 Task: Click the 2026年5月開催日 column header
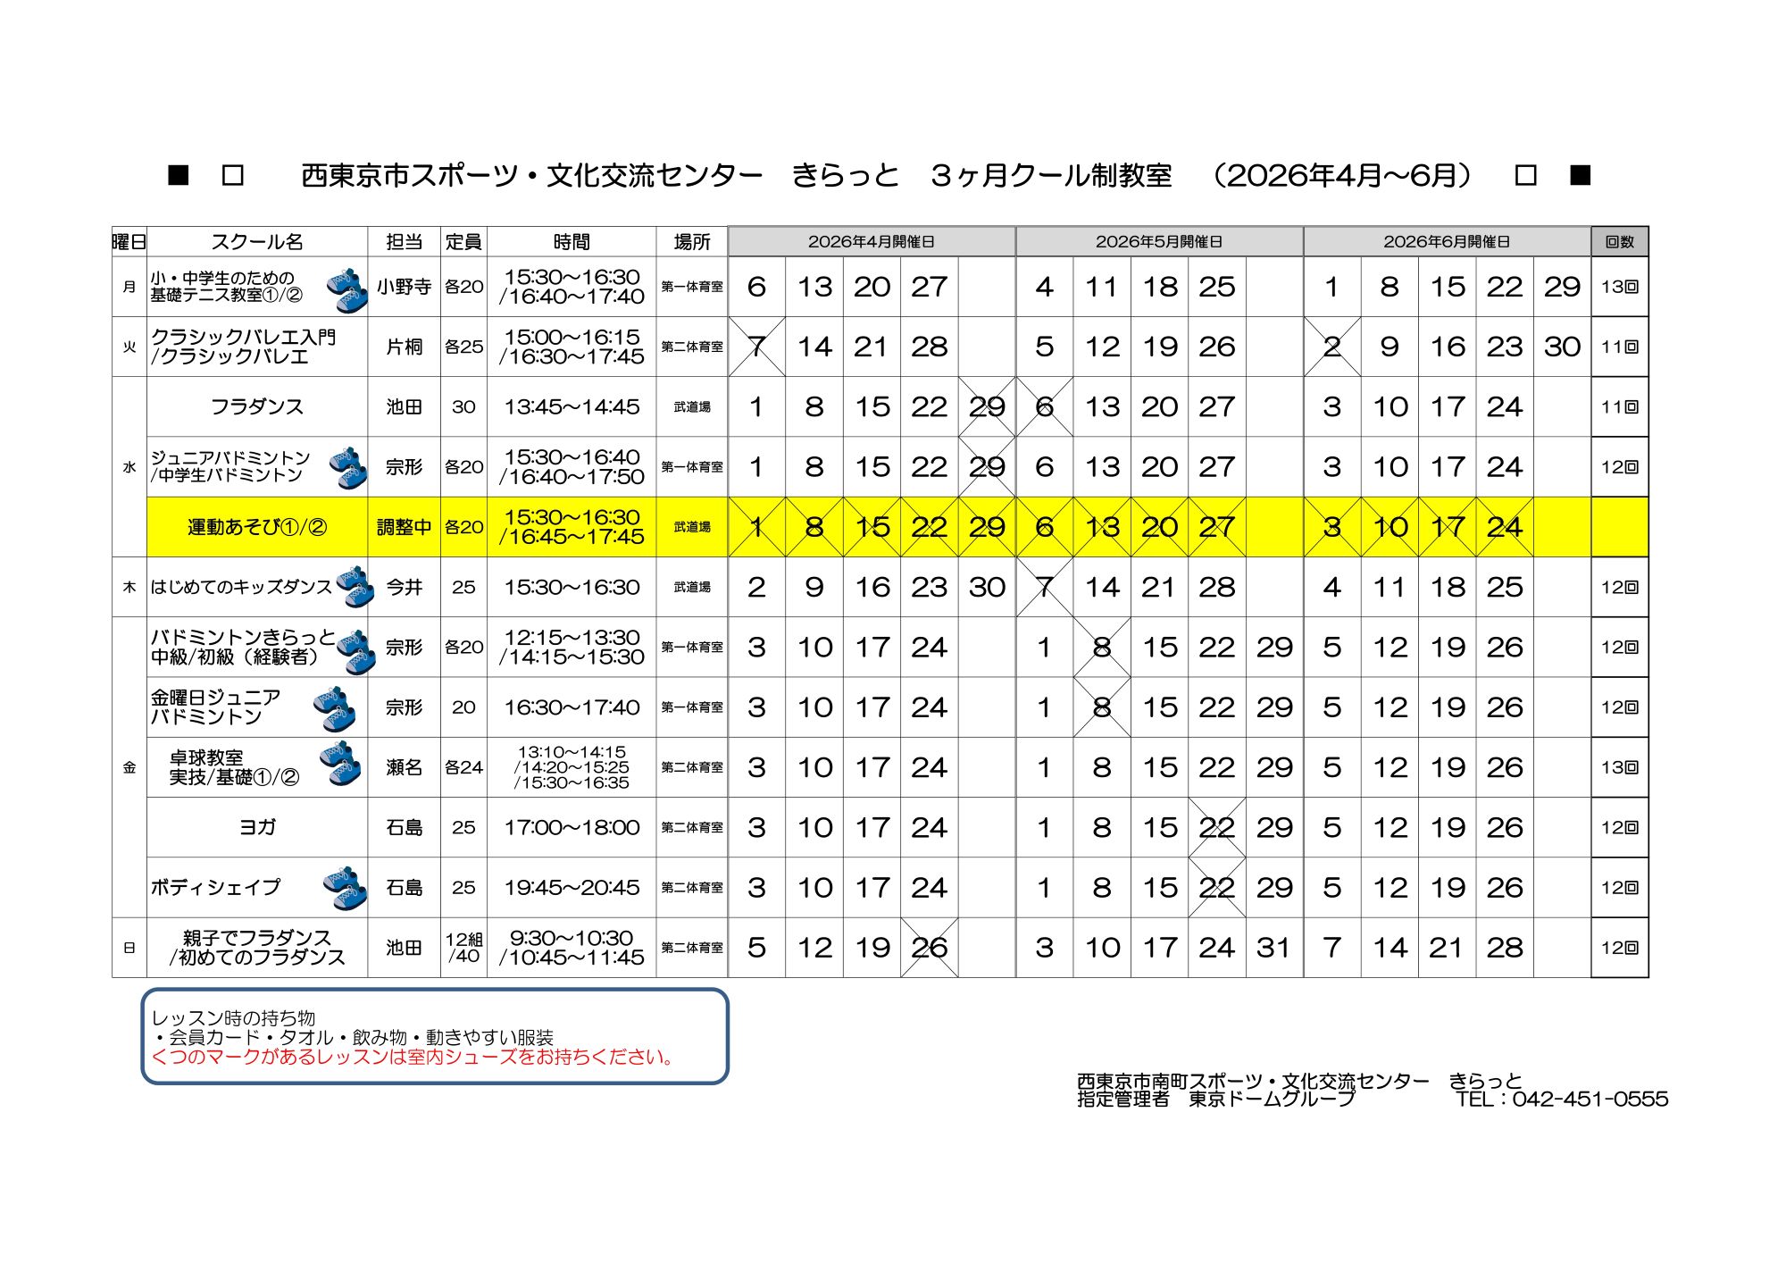1158,242
